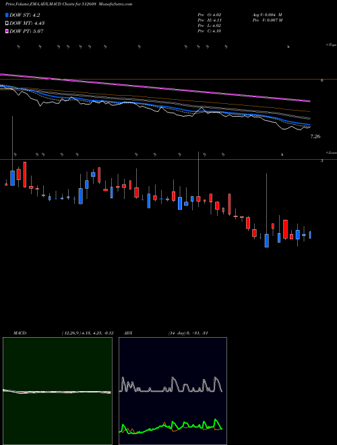
Task: Select the 'DOW MT: 4.43' legend text
Action: 27,24
